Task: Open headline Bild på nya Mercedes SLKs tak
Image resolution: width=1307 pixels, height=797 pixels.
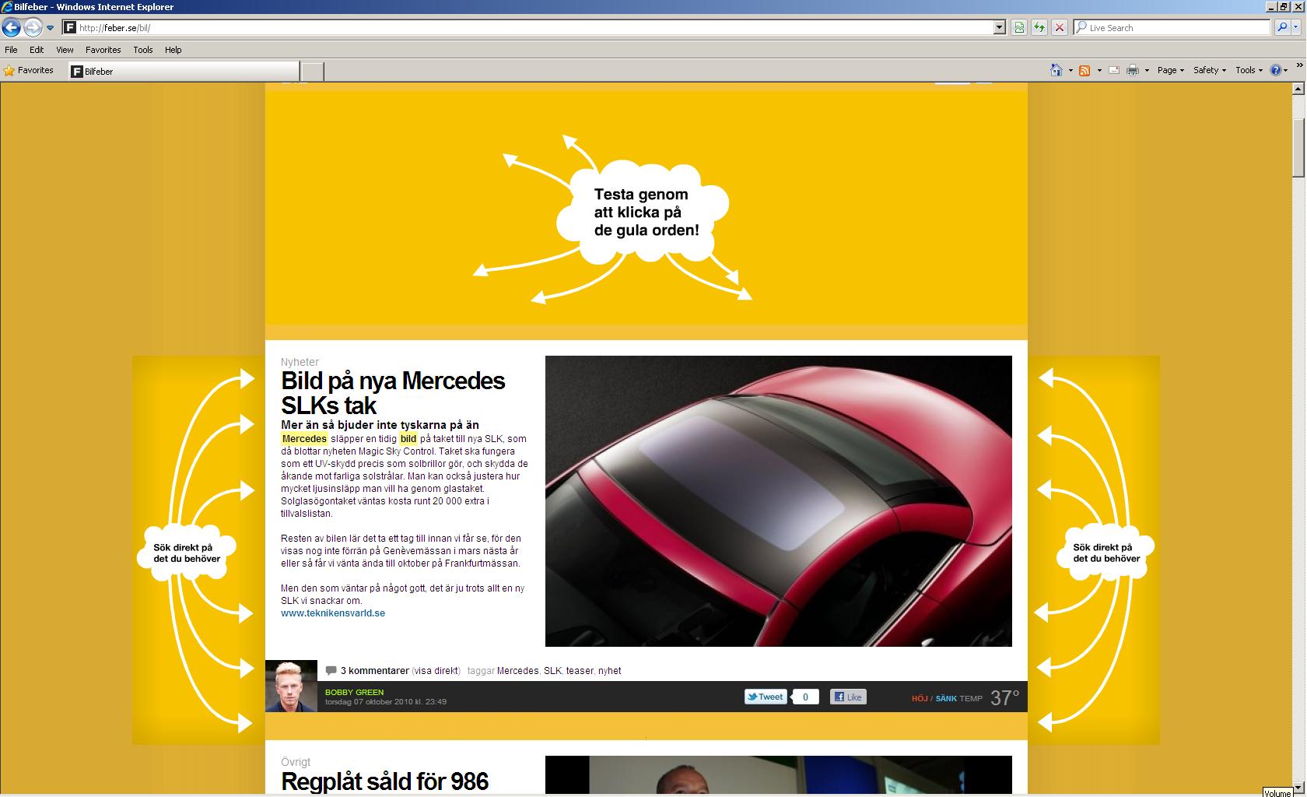Action: coord(393,393)
